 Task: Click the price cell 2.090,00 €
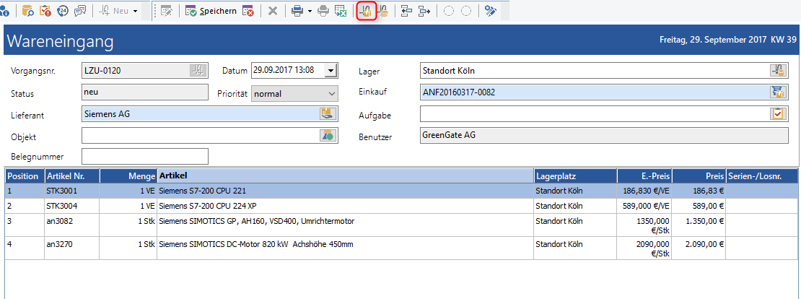[699, 248]
